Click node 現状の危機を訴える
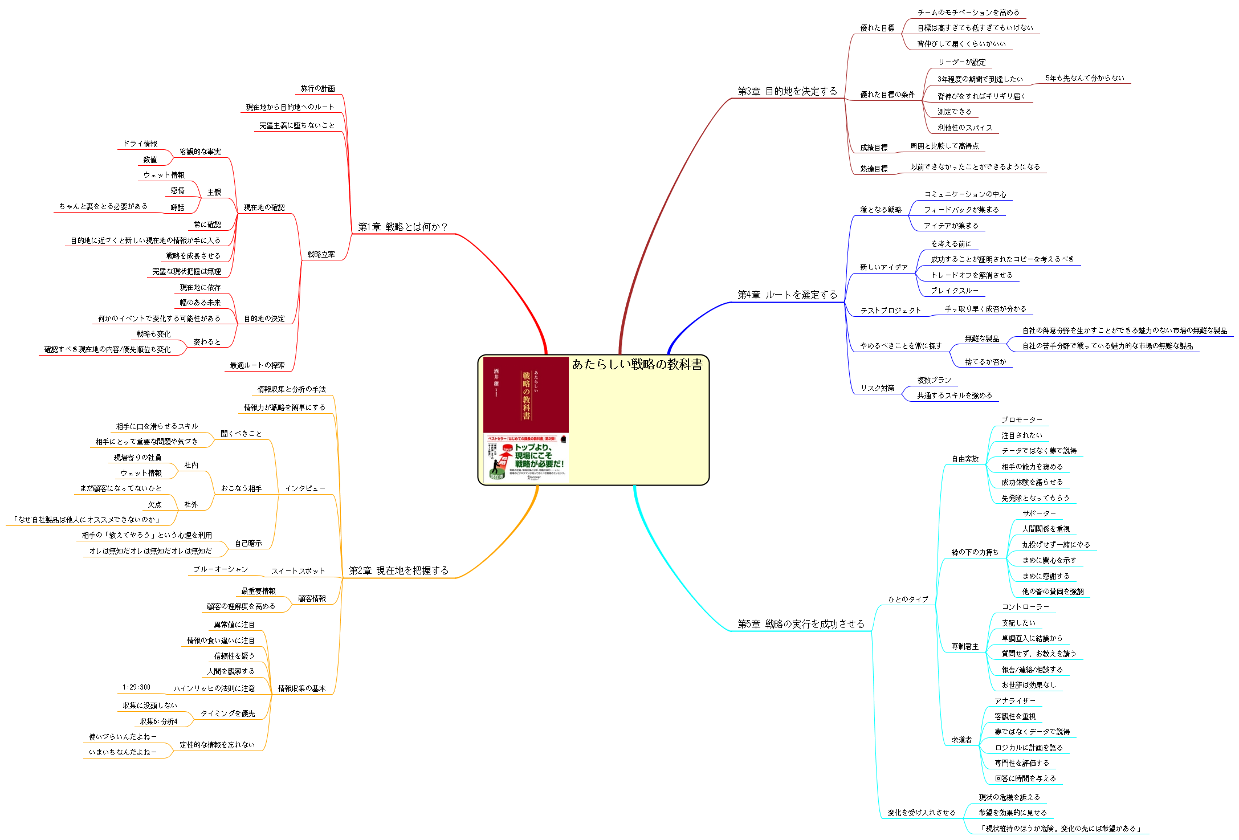1239x840 pixels. point(1009,797)
